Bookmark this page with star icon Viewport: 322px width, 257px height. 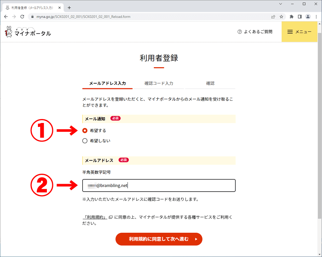(282, 16)
